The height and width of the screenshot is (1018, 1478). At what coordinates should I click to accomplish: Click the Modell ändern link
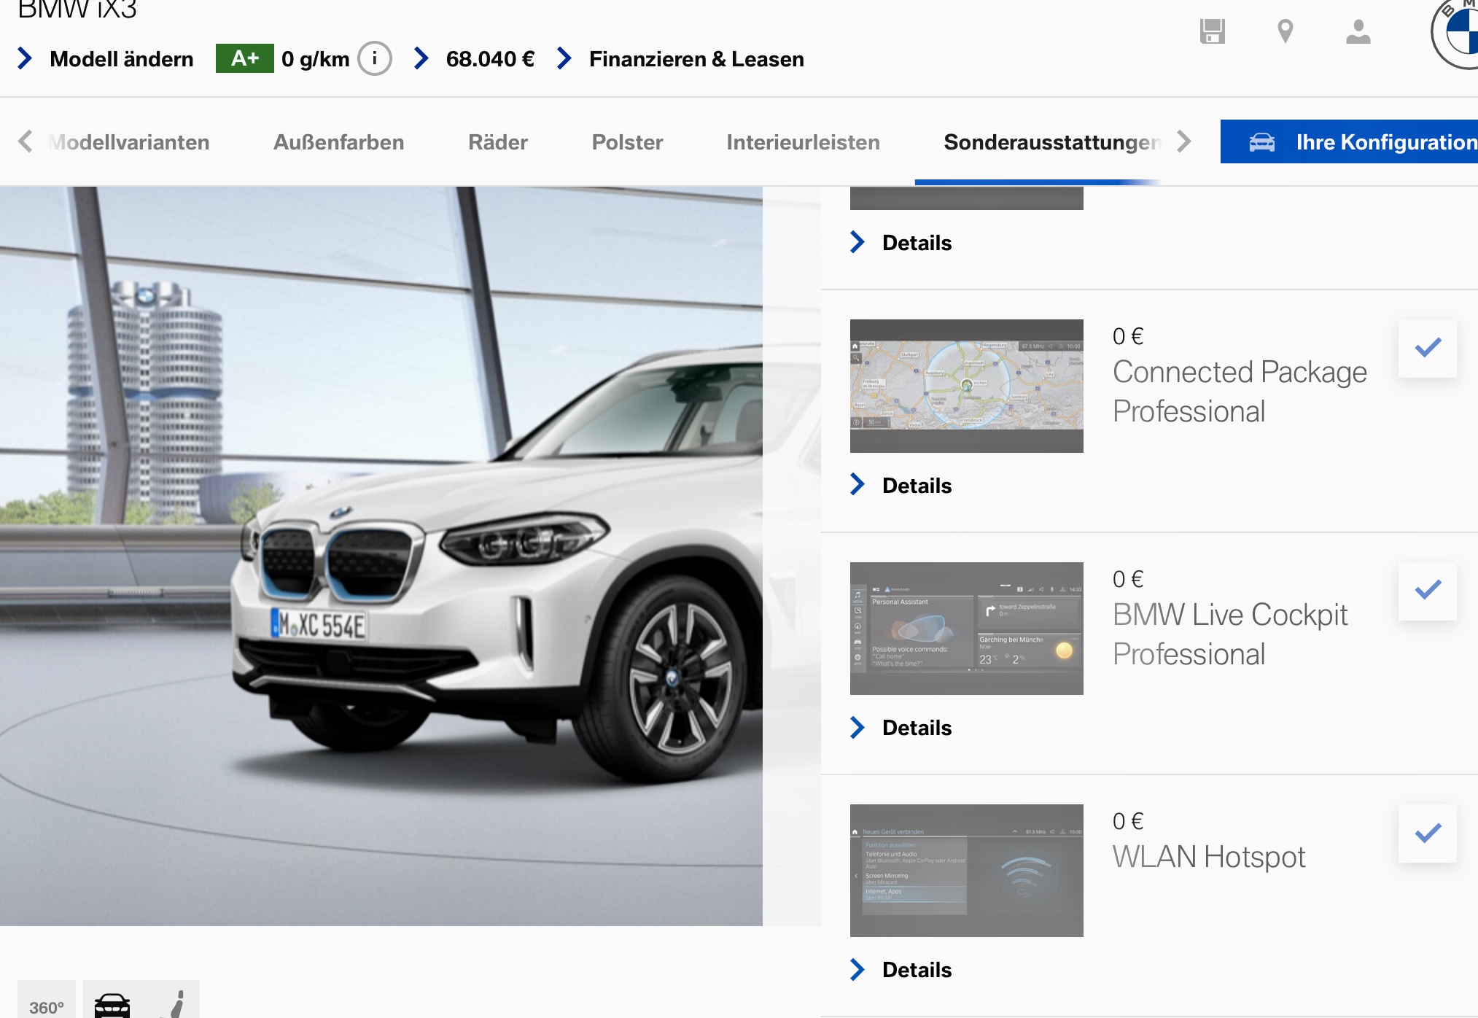coord(106,58)
